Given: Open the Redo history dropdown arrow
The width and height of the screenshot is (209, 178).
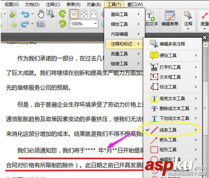Looking at the screenshot, I should tap(32, 24).
